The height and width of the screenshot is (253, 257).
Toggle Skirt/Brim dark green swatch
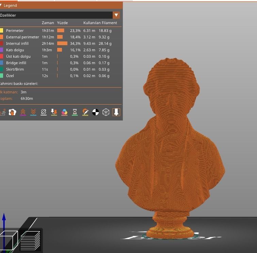1,69
